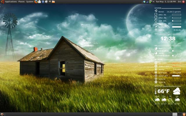Click the 66°F temperature reading
Screen dimensions: 186x116
[x=164, y=91]
